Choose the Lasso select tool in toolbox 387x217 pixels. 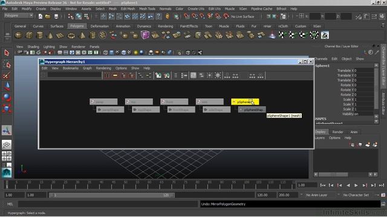pyautogui.click(x=7, y=64)
